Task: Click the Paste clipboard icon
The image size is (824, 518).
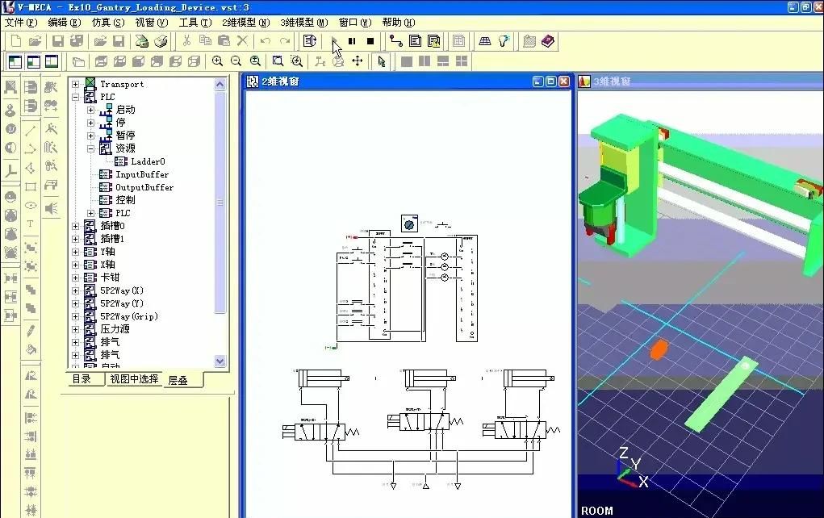Action: [224, 41]
